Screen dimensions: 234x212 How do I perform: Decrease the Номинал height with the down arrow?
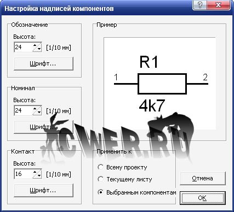39,112
